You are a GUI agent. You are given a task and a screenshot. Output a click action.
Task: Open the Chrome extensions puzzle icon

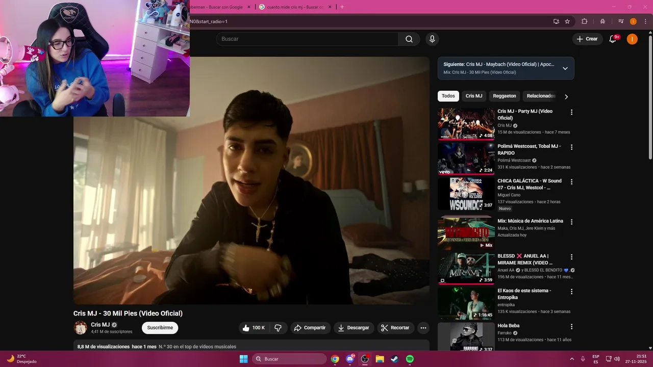[585, 21]
